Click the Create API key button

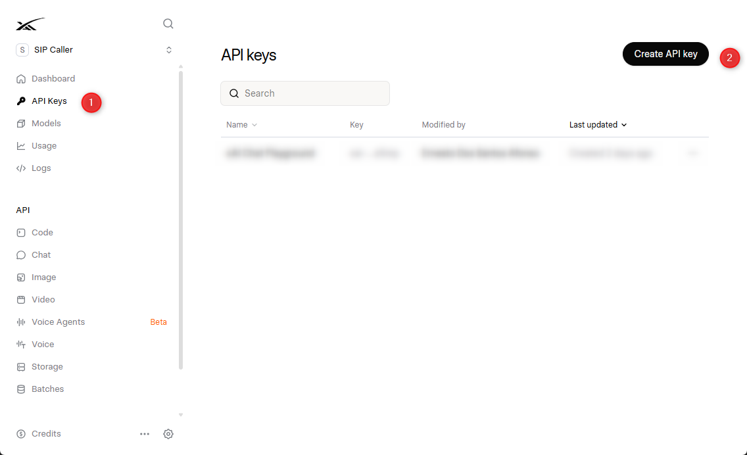point(665,55)
